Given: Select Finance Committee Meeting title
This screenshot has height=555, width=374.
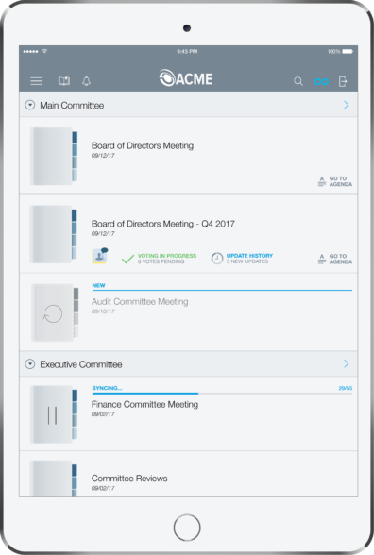Looking at the screenshot, I should [144, 404].
